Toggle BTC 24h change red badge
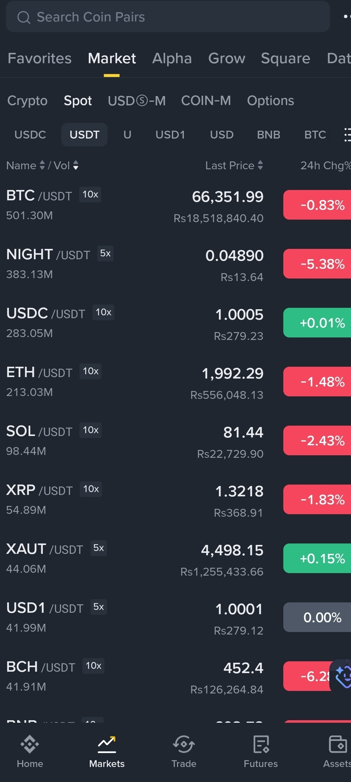The height and width of the screenshot is (782, 351). (x=318, y=205)
